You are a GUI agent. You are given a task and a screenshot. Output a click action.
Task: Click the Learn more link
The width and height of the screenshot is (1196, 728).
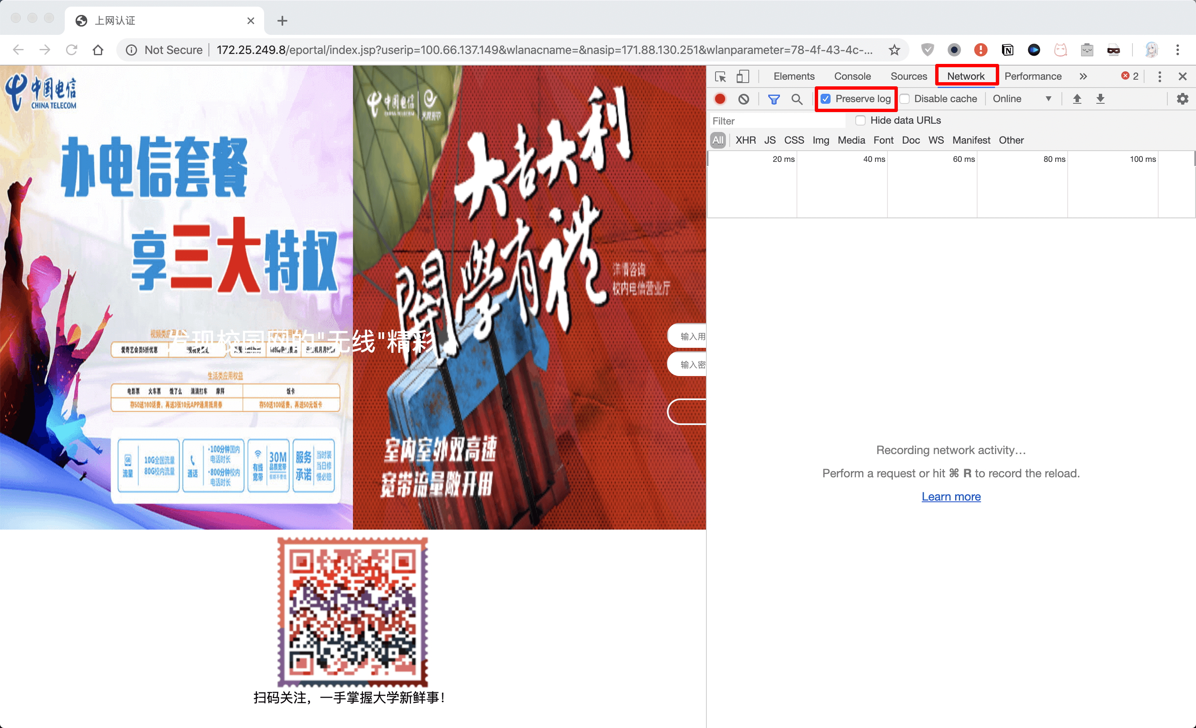951,497
